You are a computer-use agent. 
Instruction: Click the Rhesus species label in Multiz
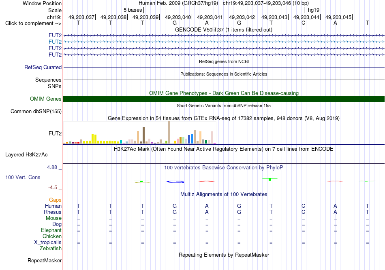53,212
